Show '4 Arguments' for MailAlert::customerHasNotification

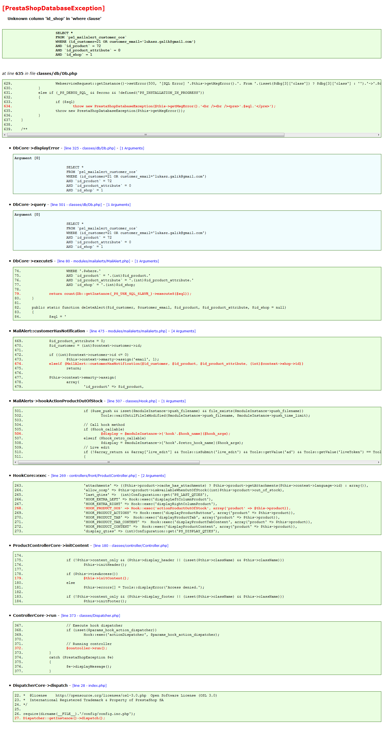(183, 331)
